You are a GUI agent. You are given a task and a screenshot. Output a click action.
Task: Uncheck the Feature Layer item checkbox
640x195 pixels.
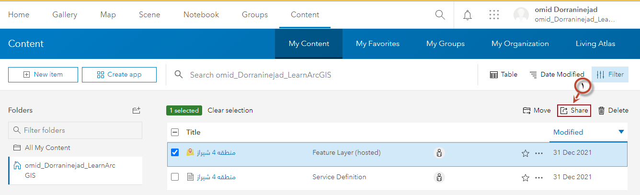[x=175, y=153]
